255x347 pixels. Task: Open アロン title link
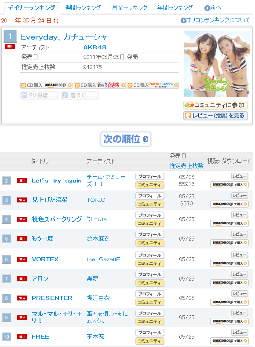pyautogui.click(x=40, y=278)
